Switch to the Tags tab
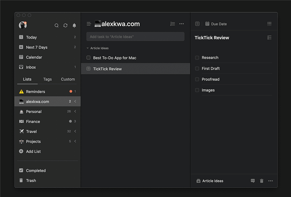The image size is (291, 197). (x=47, y=79)
